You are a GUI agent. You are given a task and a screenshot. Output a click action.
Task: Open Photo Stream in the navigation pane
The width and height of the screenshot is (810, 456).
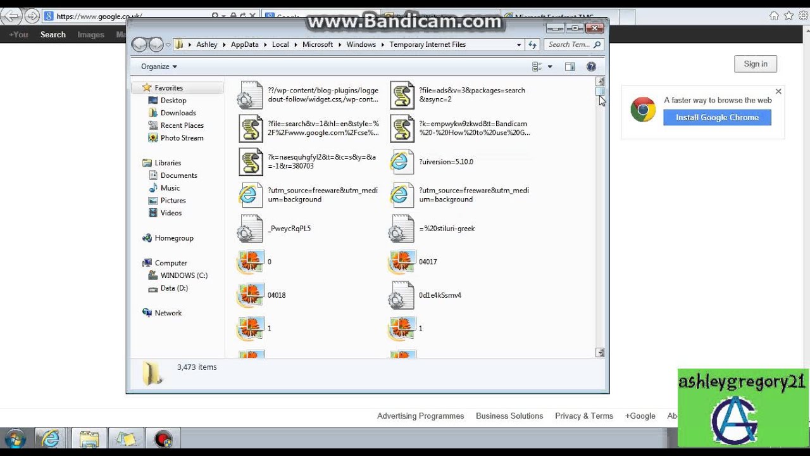point(182,138)
